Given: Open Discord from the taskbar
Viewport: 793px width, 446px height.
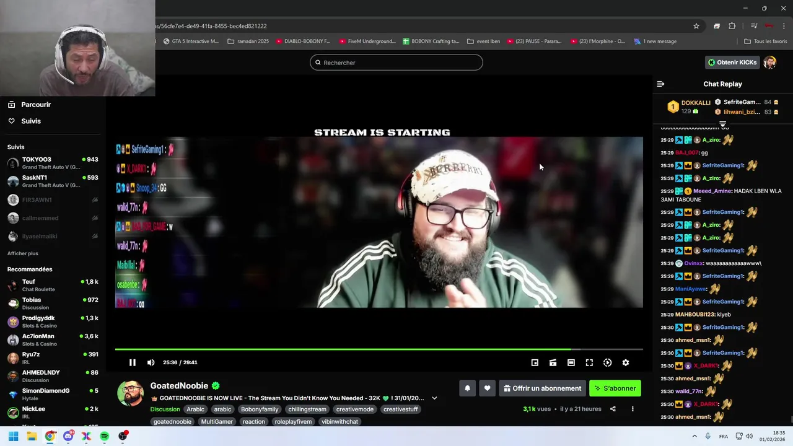Looking at the screenshot, I should point(68,437).
